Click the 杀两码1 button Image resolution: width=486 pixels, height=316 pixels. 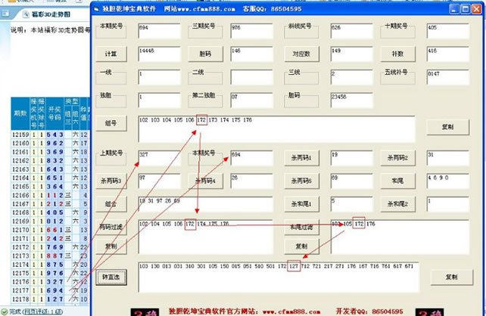tap(302, 158)
